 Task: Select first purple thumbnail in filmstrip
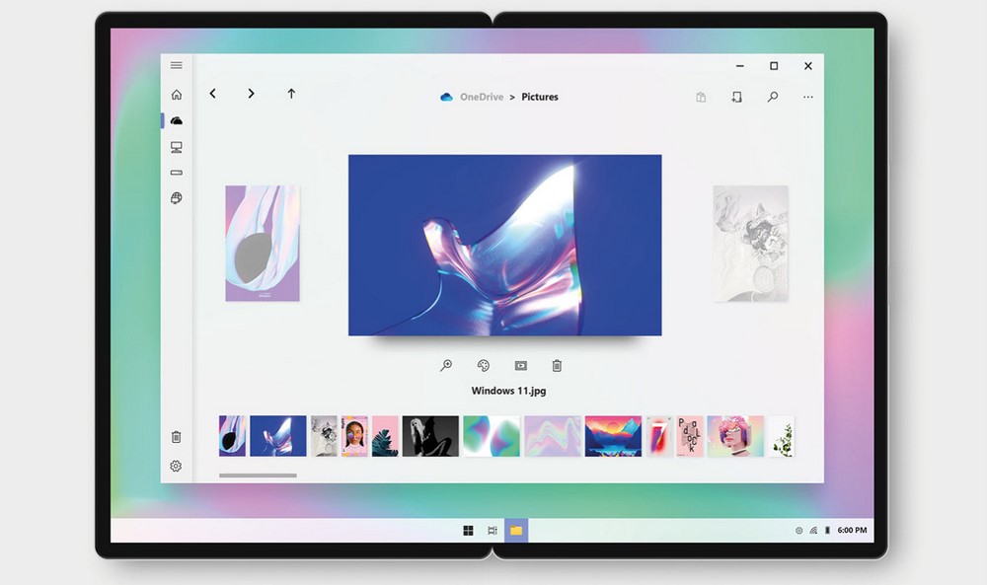[x=232, y=435]
